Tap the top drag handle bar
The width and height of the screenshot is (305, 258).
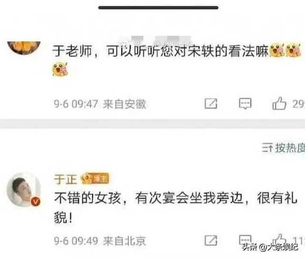[x=158, y=8]
